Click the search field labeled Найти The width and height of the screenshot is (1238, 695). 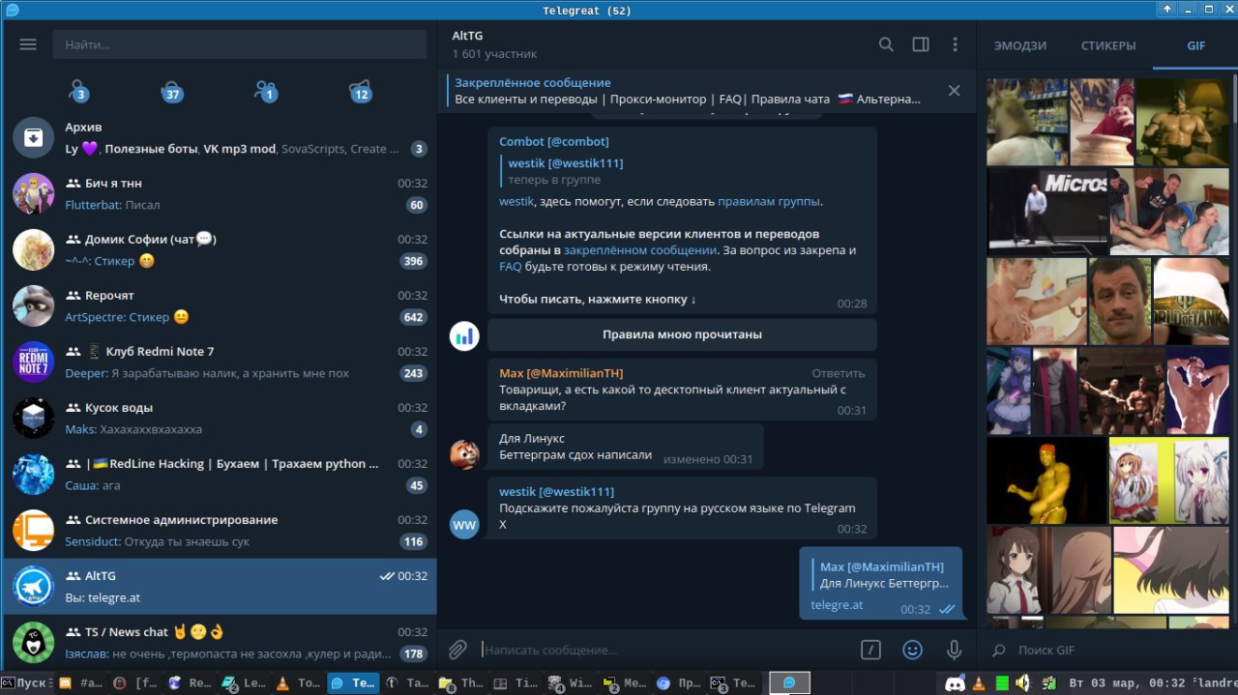239,44
